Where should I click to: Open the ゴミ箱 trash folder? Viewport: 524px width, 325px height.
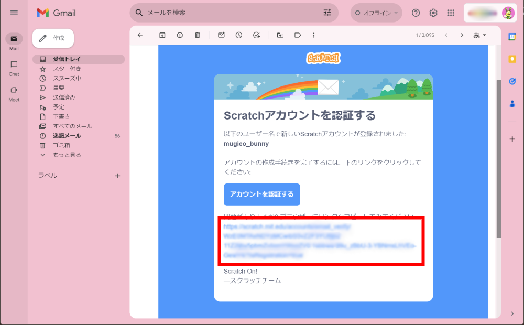tap(79, 145)
